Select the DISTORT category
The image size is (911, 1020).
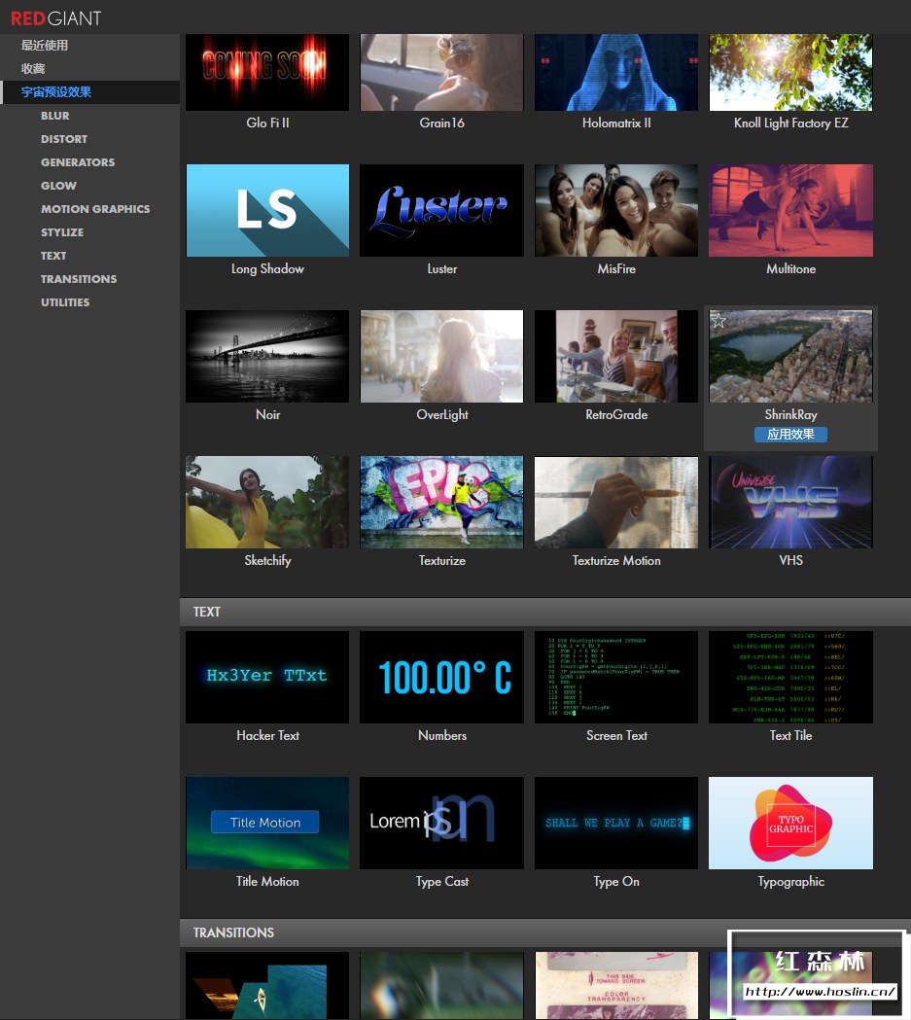click(x=64, y=139)
